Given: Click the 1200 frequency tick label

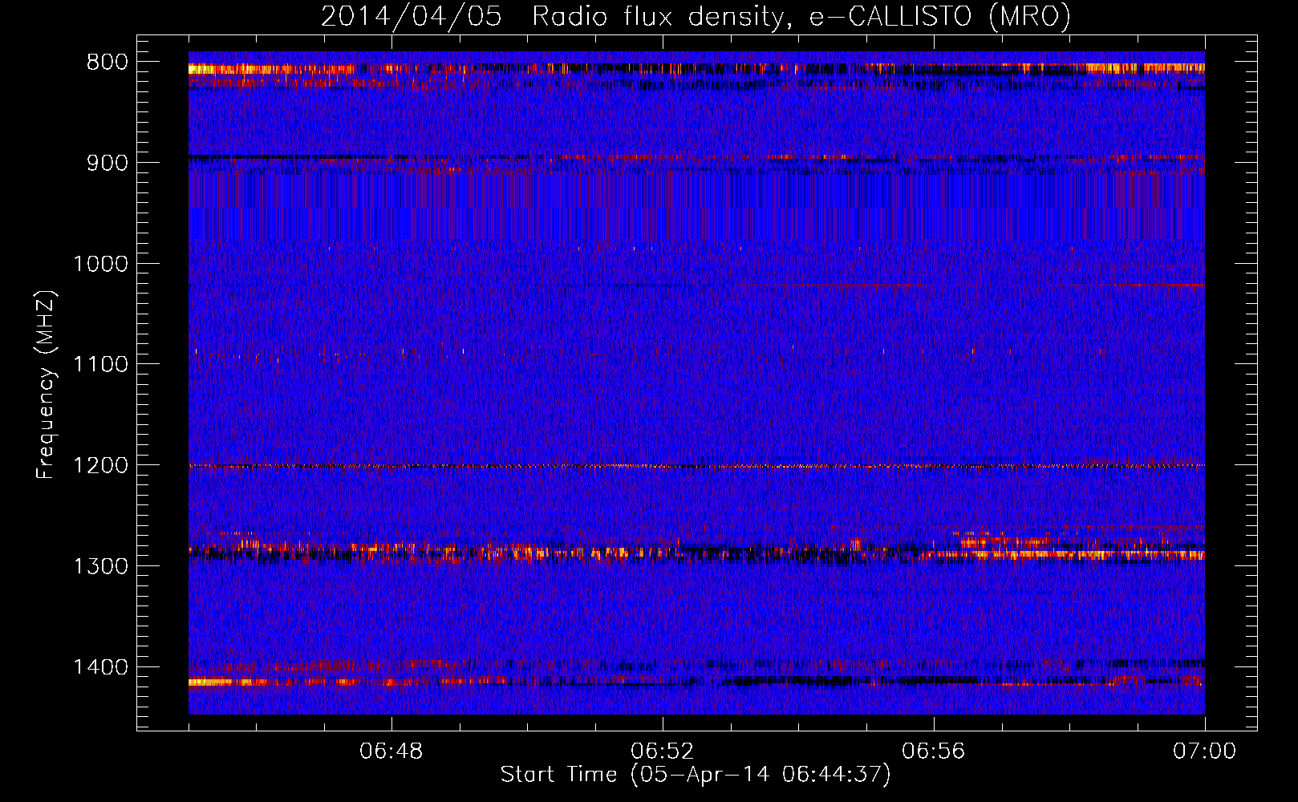Looking at the screenshot, I should click(100, 466).
